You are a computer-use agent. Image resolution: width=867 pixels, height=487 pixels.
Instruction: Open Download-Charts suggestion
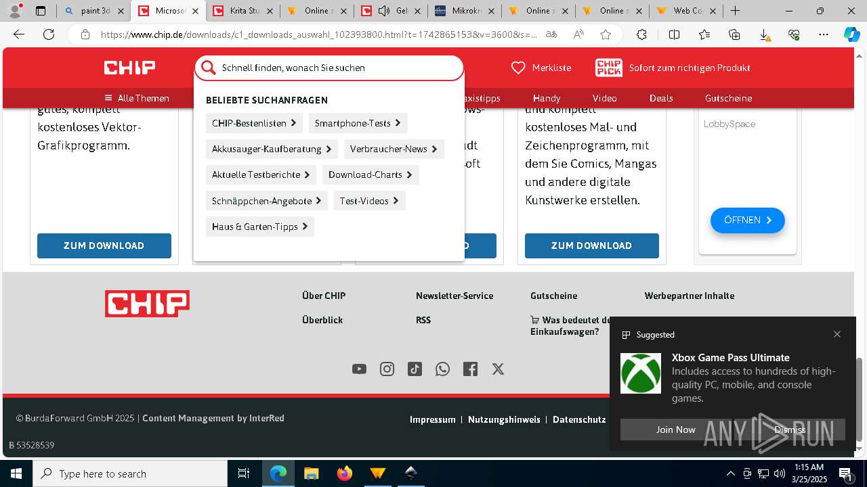[x=371, y=175]
